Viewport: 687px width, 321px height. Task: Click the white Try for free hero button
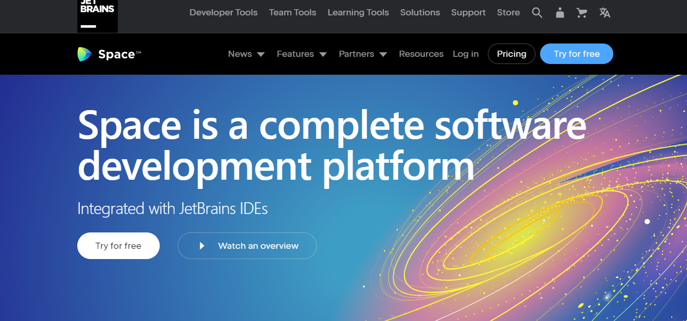coord(118,246)
